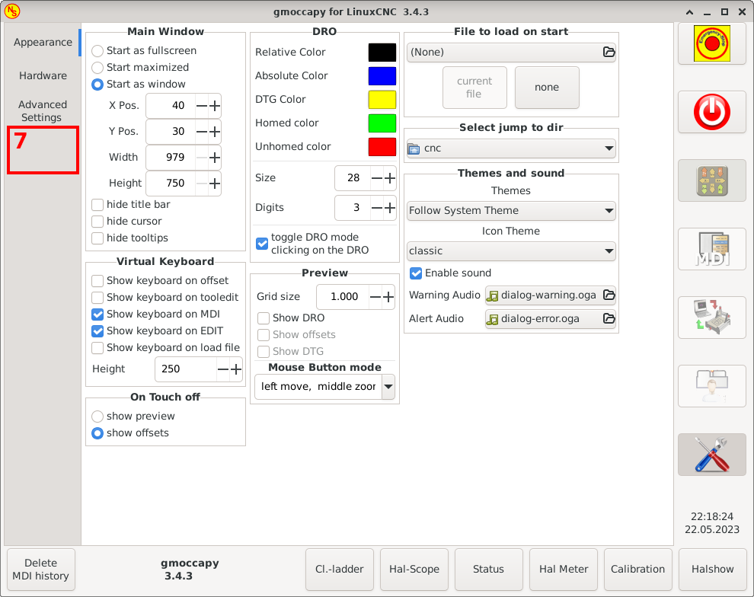Image resolution: width=754 pixels, height=597 pixels.
Task: Switch to manual jog mode icon
Action: pos(711,180)
